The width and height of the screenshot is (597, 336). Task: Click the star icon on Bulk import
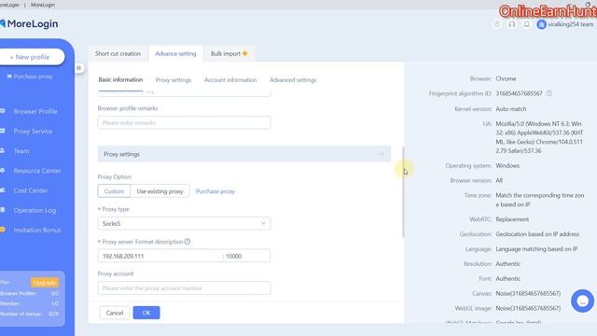tap(245, 53)
